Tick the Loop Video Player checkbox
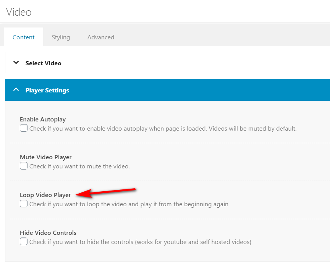The image size is (330, 265). (24, 204)
